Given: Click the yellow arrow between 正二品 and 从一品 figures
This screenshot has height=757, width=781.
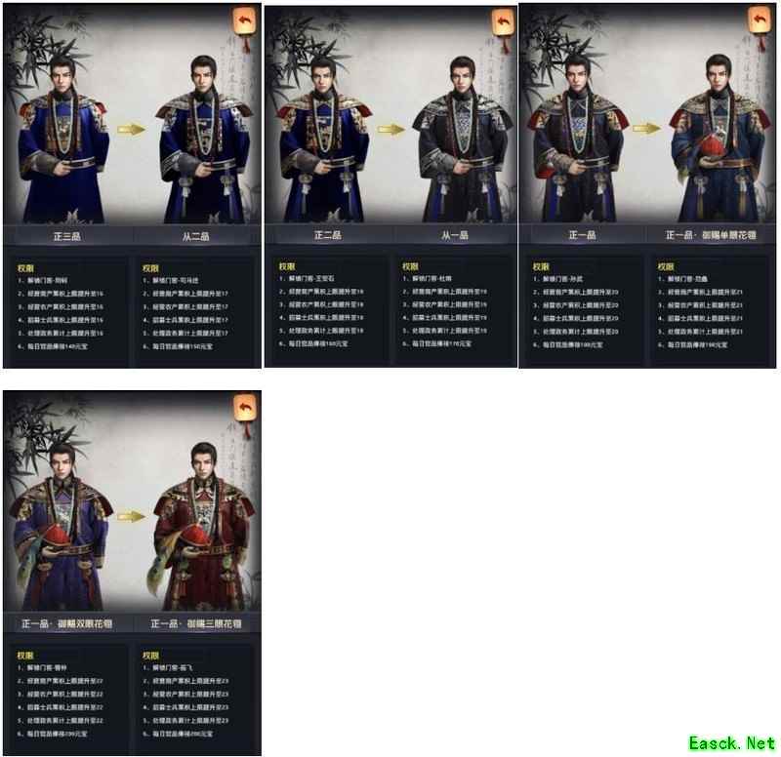Looking at the screenshot, I should coord(391,130).
